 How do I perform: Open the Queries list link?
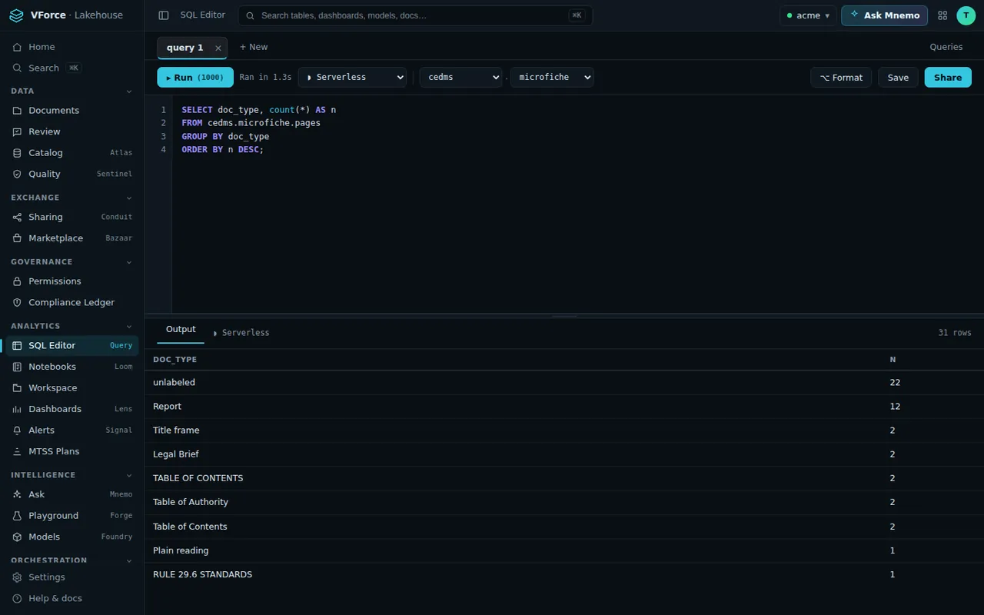[946, 47]
